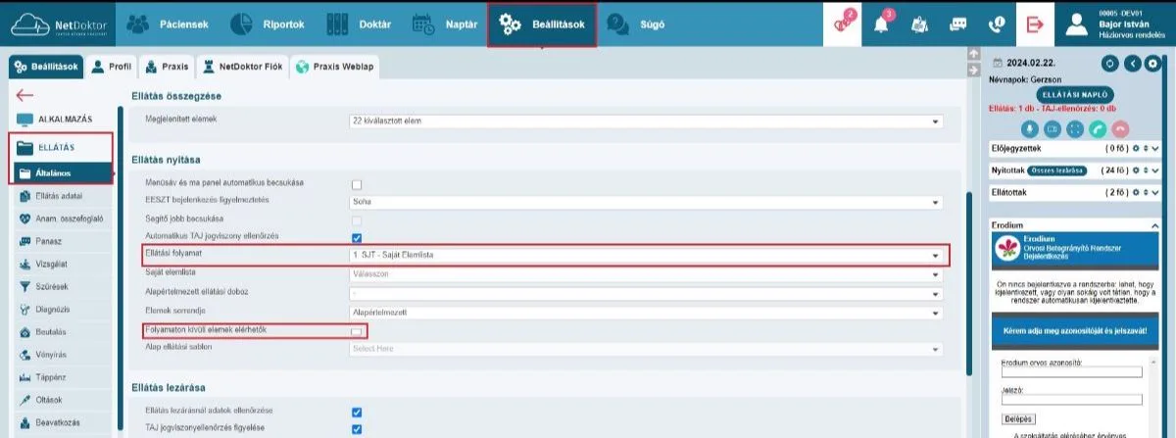This screenshot has width=1176, height=438.
Task: Toggle Ellátás lezárásnál adatok ellenőrzése checkbox
Action: (357, 412)
